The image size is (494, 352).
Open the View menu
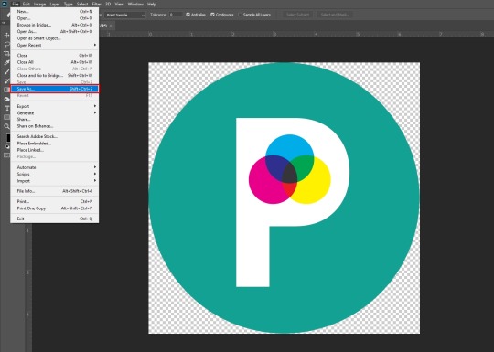(x=119, y=4)
